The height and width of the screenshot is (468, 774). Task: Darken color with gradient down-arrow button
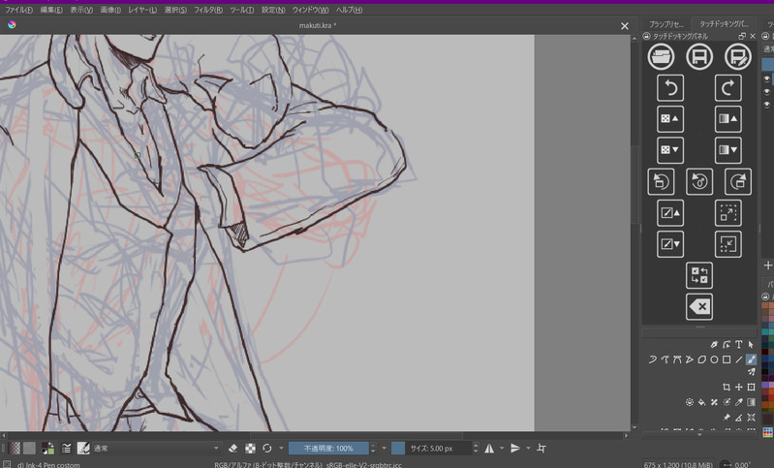728,150
